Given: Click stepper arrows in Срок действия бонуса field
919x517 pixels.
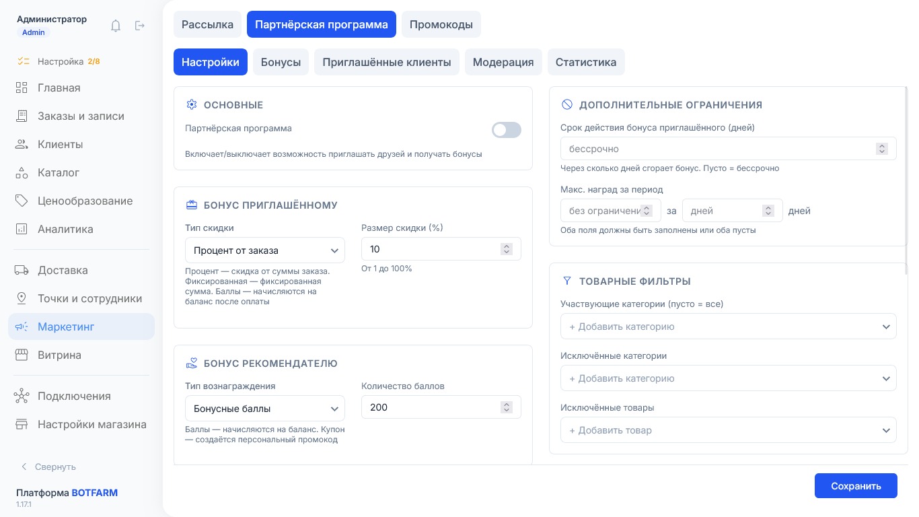Looking at the screenshot, I should [x=882, y=149].
